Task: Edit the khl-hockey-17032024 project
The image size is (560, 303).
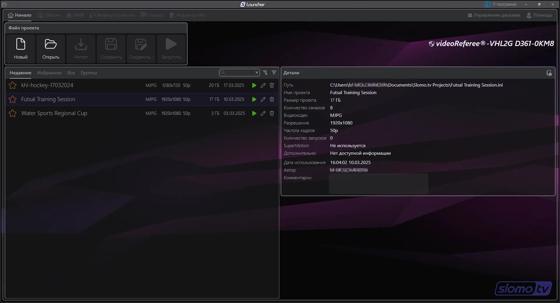Action: coord(263,85)
